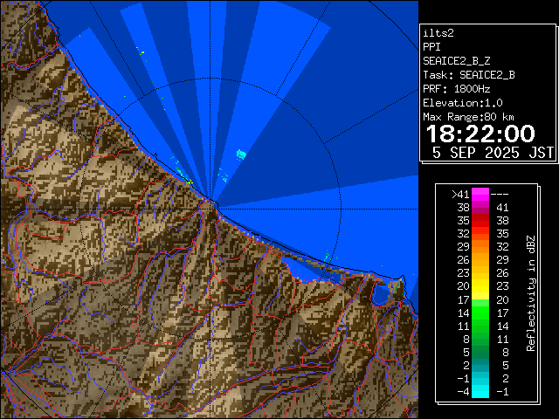This screenshot has width=559, height=419.
Task: Click the magenta >41 dBZ color swatch
Action: tap(480, 195)
